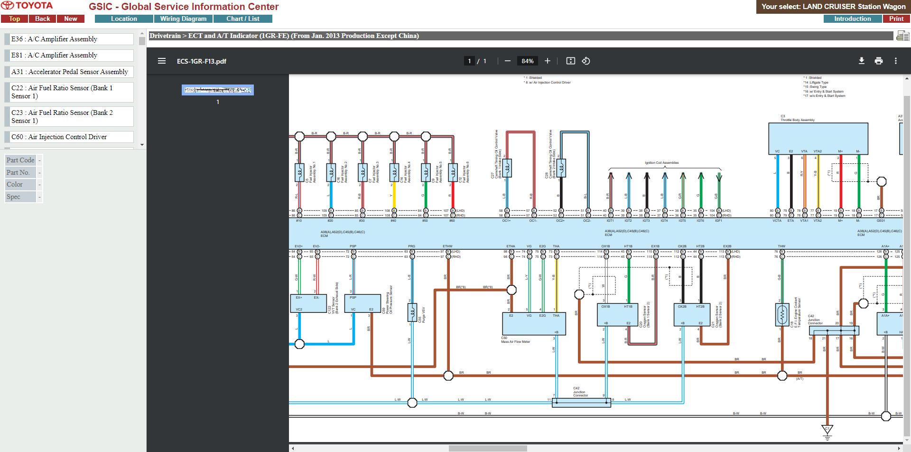911x452 pixels.
Task: Rotate the diagram counterclockwise
Action: point(586,61)
